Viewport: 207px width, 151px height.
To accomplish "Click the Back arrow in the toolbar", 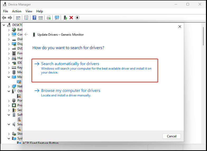I will 4,18.
